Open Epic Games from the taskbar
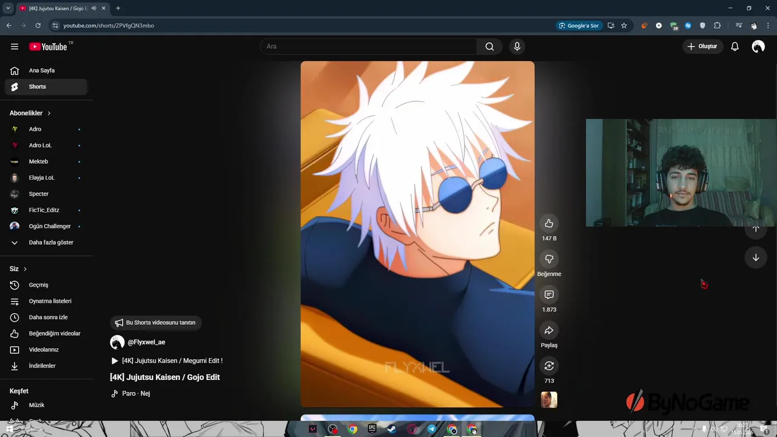 point(372,429)
